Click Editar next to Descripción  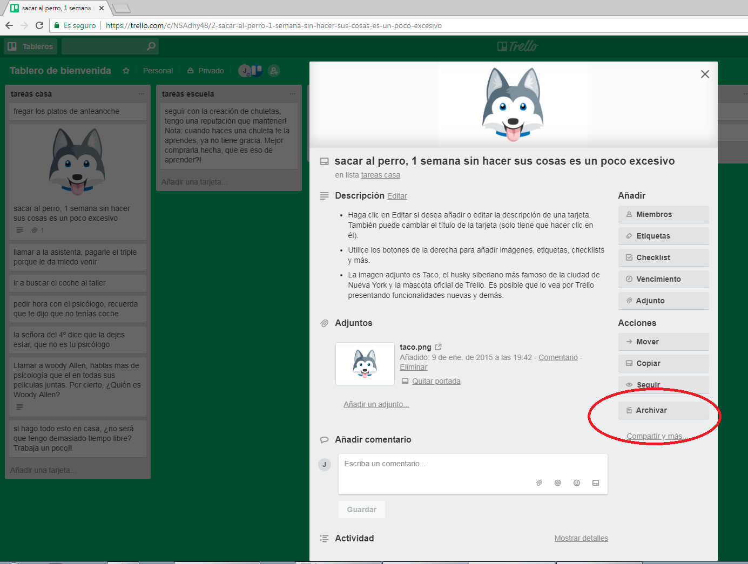[x=397, y=196]
